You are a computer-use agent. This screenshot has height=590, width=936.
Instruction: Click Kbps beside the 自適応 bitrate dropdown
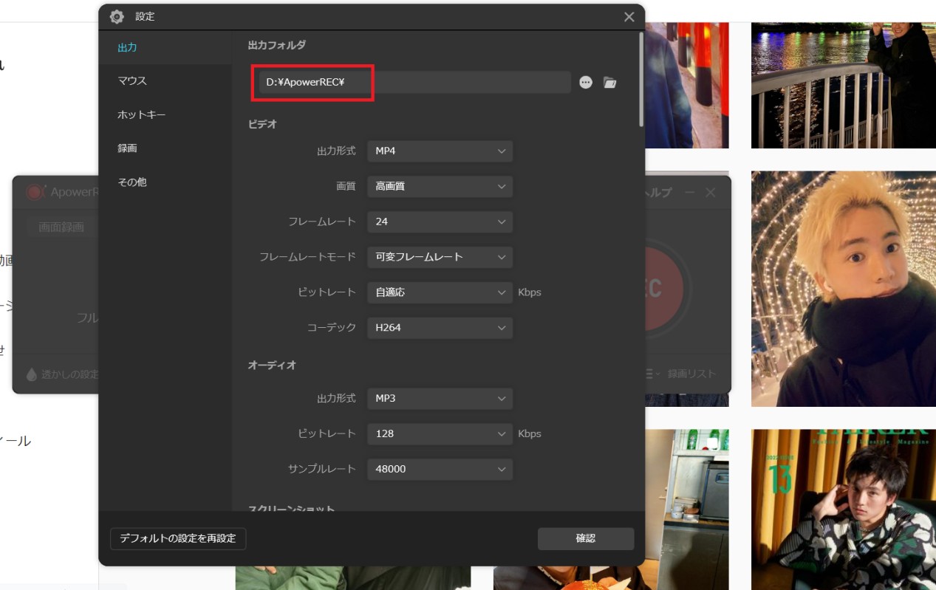point(530,292)
